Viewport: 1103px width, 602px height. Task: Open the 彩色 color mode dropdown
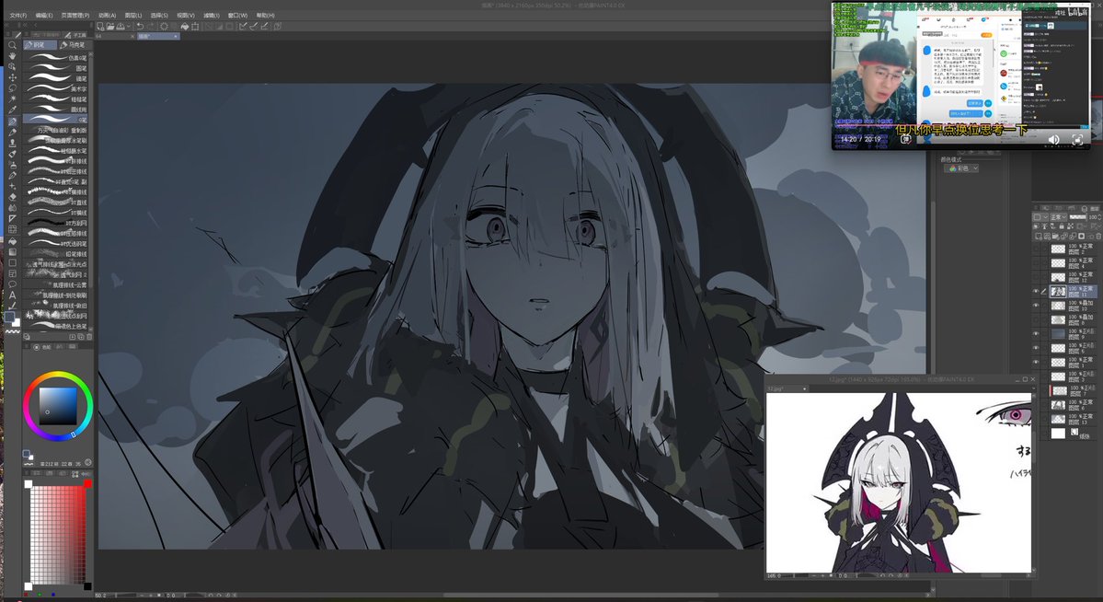(961, 169)
